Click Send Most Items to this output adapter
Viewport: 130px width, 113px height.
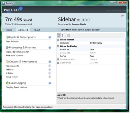point(80,30)
